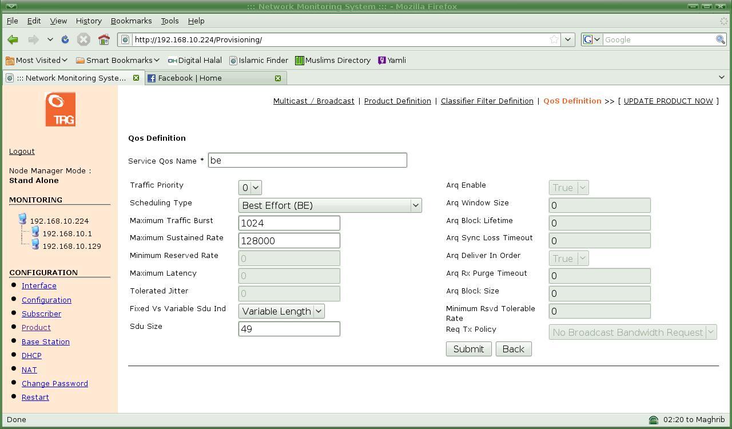The height and width of the screenshot is (429, 732).
Task: Open the Traffic Priority dropdown
Action: [x=250, y=188]
